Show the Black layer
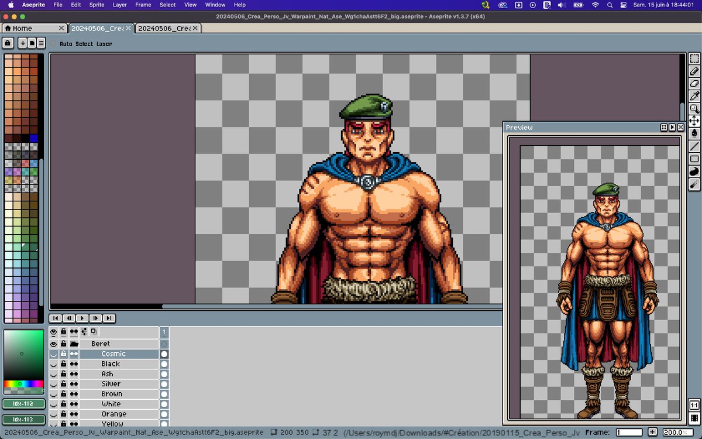The height and width of the screenshot is (439, 702). (x=54, y=364)
